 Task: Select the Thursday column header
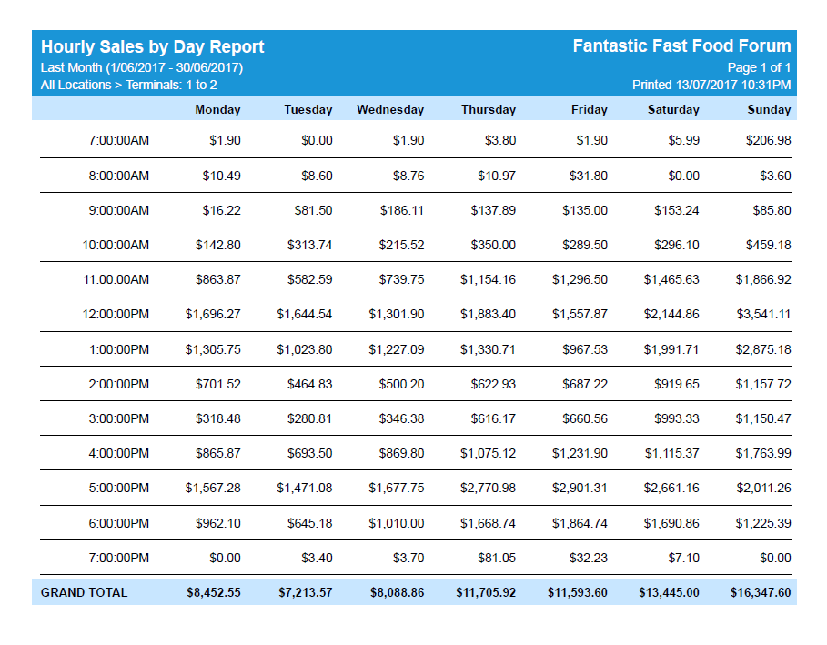[488, 110]
